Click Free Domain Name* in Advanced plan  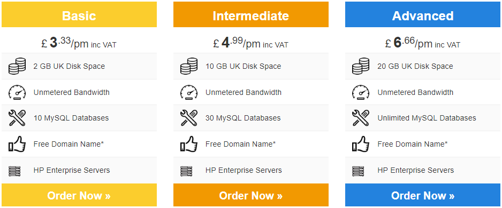pos(412,144)
